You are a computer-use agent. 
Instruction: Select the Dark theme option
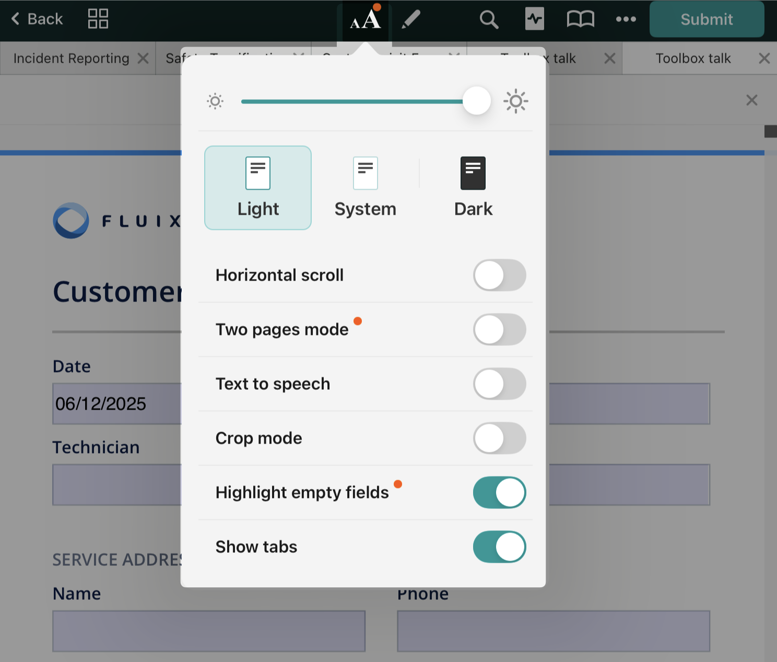click(473, 188)
